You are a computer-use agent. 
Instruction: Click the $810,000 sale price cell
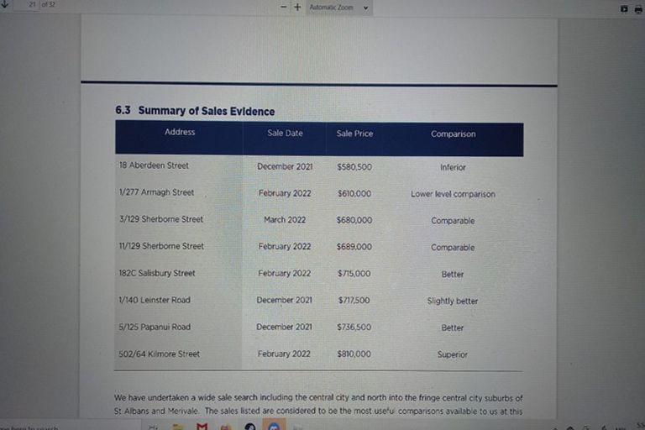pos(354,354)
